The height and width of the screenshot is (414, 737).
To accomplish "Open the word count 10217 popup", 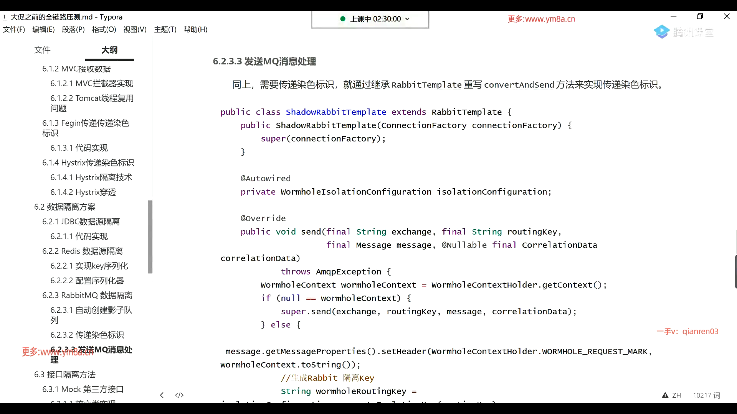I will (x=706, y=395).
